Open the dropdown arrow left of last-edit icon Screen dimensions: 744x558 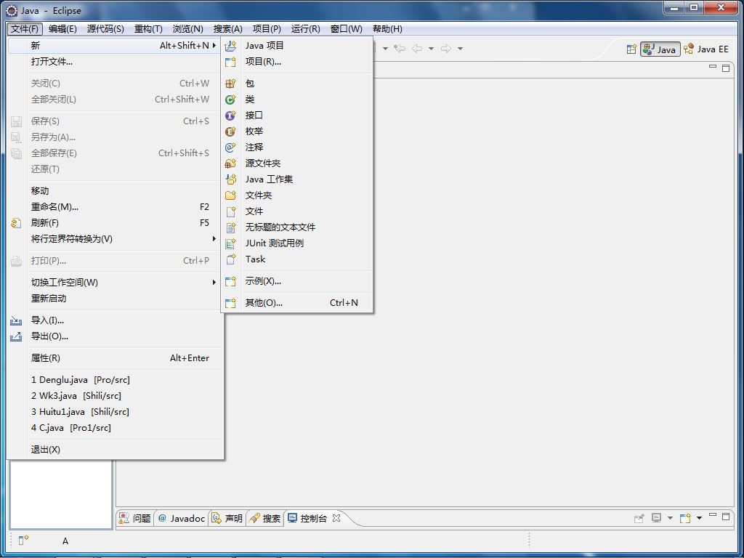(385, 49)
